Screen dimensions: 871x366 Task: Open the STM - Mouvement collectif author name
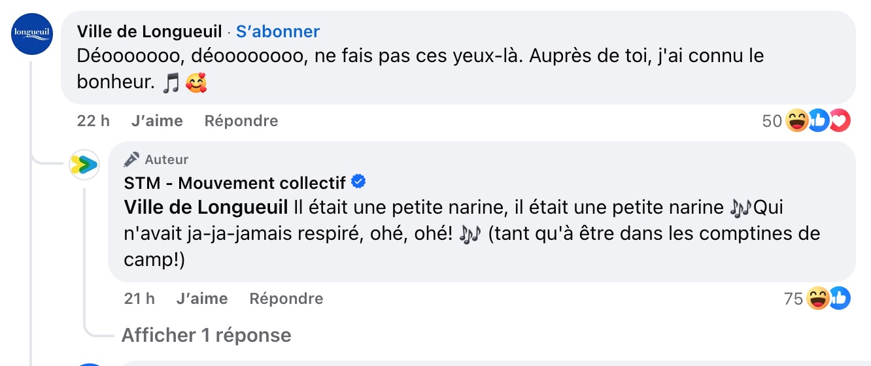(236, 182)
